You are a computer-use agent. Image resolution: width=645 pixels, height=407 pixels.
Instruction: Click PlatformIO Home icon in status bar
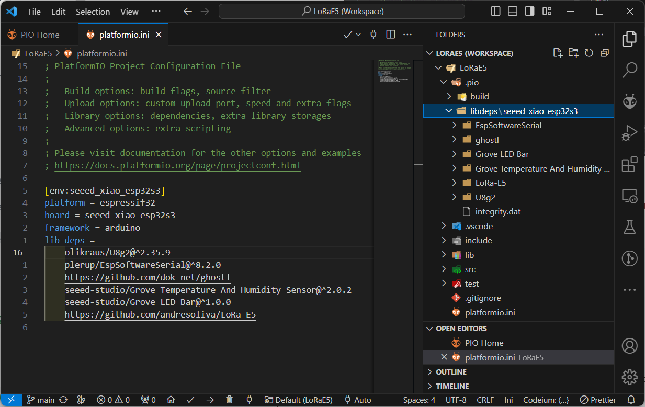pyautogui.click(x=171, y=400)
